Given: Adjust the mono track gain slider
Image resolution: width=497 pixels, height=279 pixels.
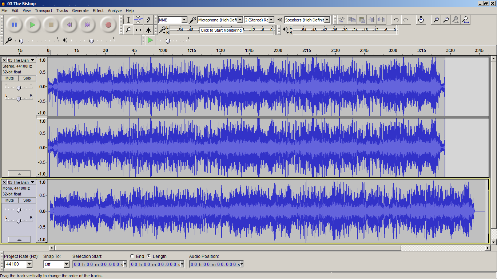Looking at the screenshot, I should click(x=19, y=210).
